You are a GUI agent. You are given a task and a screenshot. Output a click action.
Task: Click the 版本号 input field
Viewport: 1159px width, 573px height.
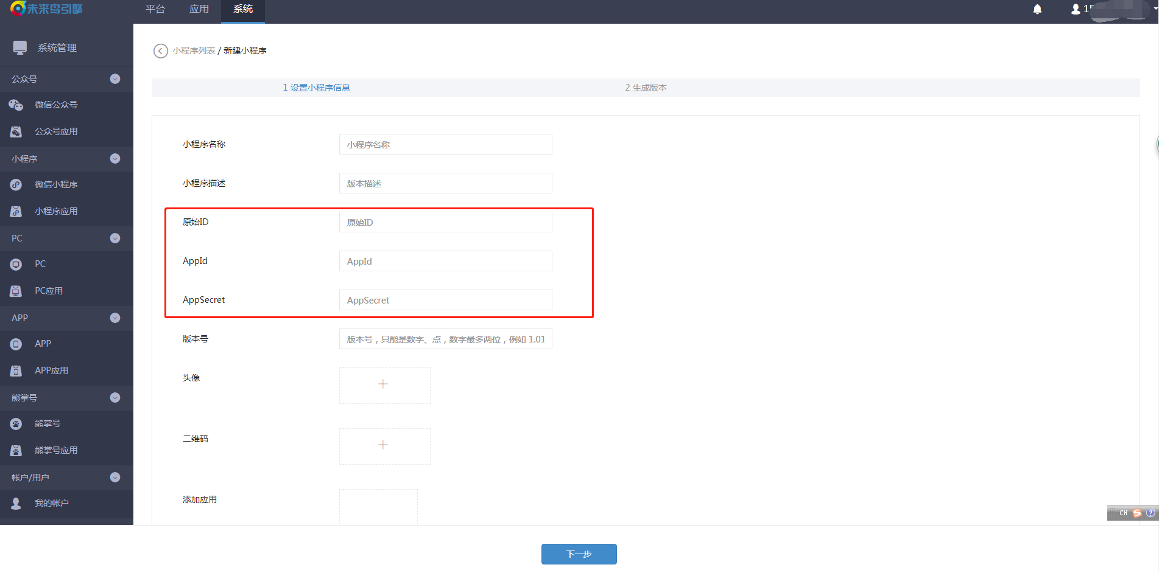(x=445, y=339)
